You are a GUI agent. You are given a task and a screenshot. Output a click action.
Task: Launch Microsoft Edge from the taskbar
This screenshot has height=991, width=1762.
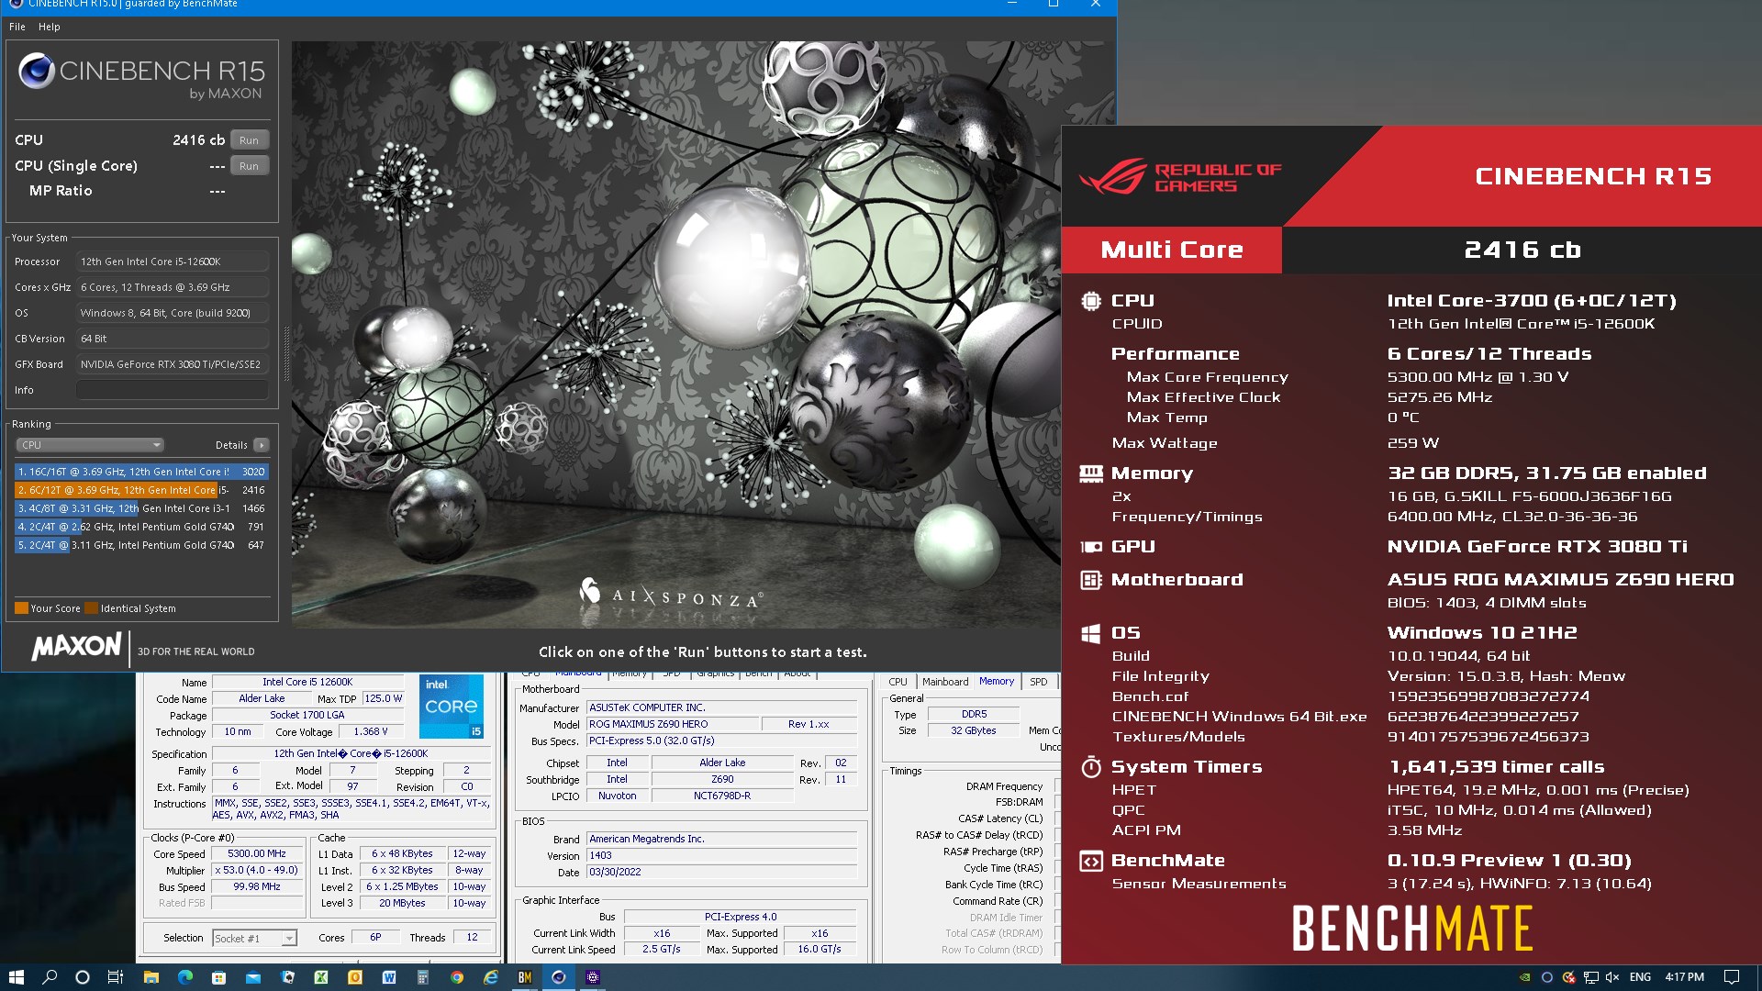pyautogui.click(x=185, y=977)
